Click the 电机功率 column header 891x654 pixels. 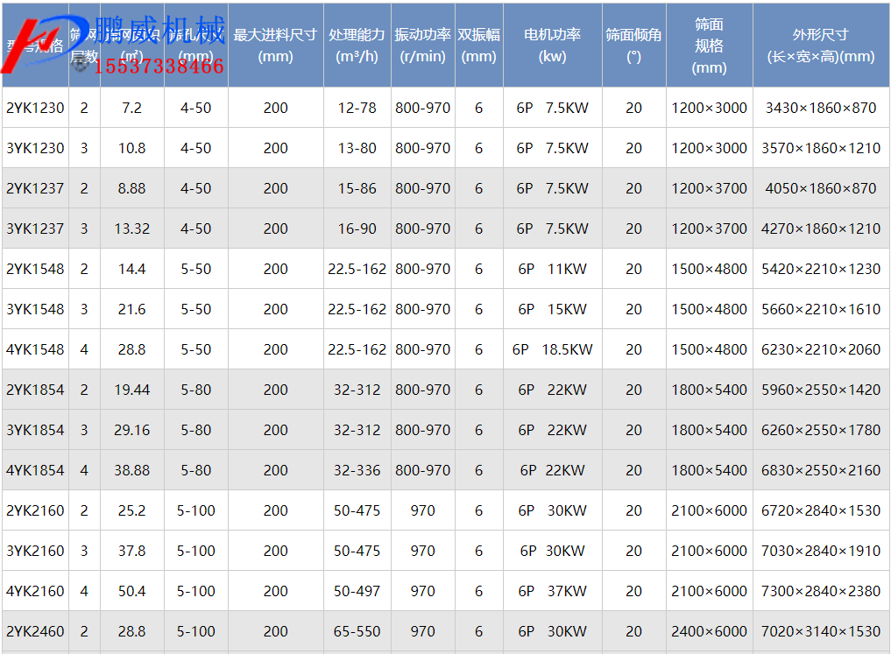(552, 46)
